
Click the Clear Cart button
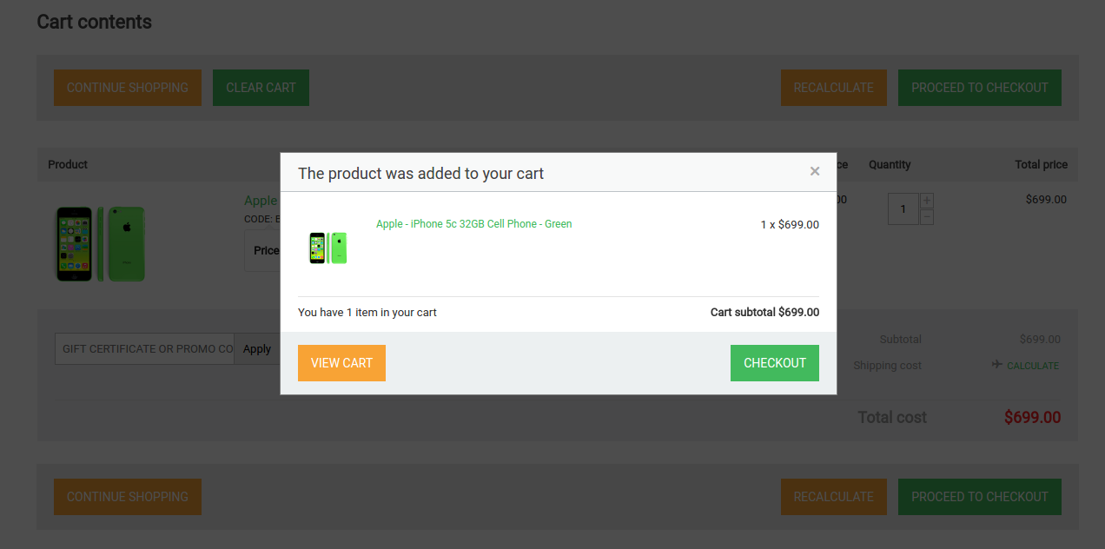pyautogui.click(x=261, y=88)
